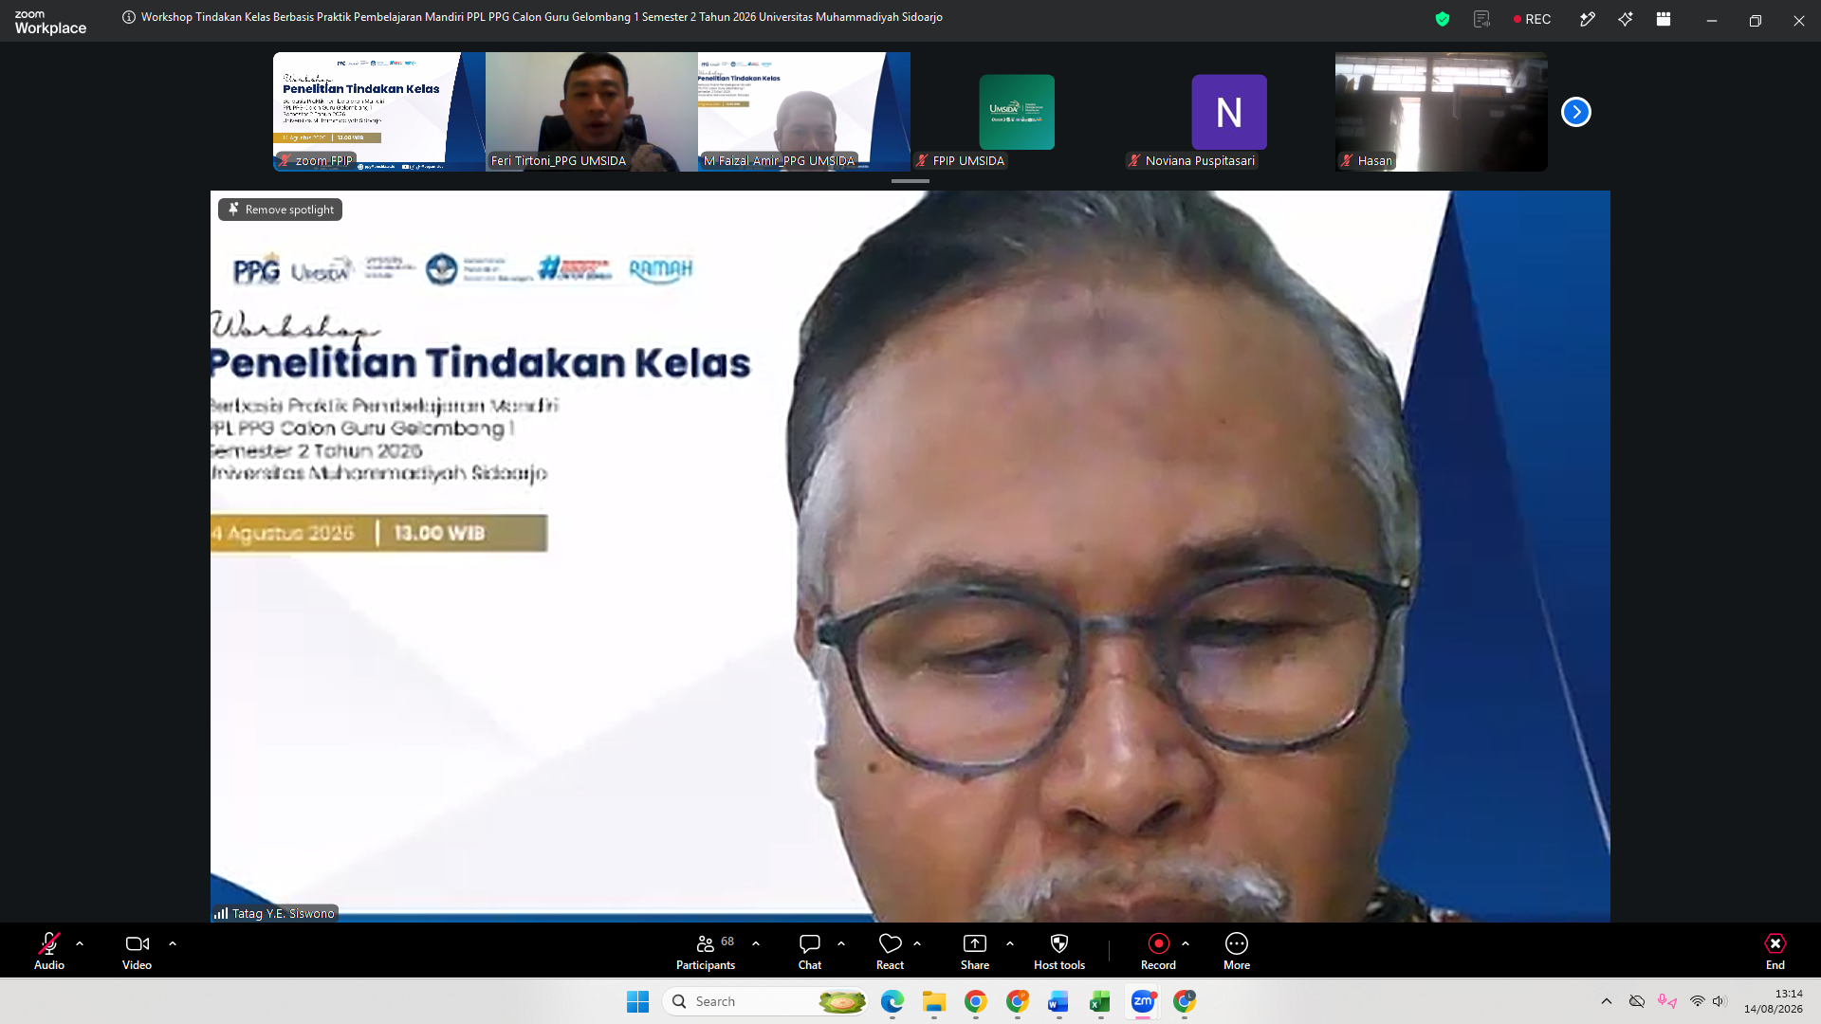The image size is (1821, 1024).
Task: Open the annotate pen sparkle icon
Action: (1588, 19)
